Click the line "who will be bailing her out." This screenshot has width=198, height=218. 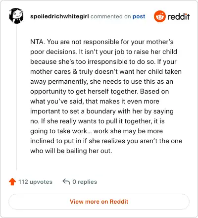click(71, 151)
